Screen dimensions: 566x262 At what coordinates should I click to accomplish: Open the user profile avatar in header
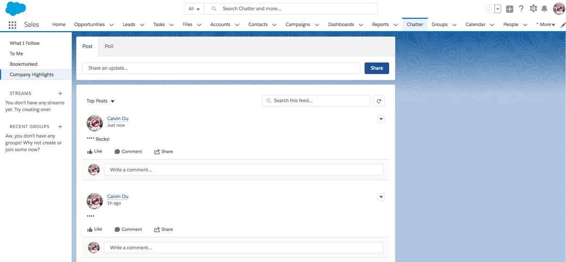click(x=559, y=8)
